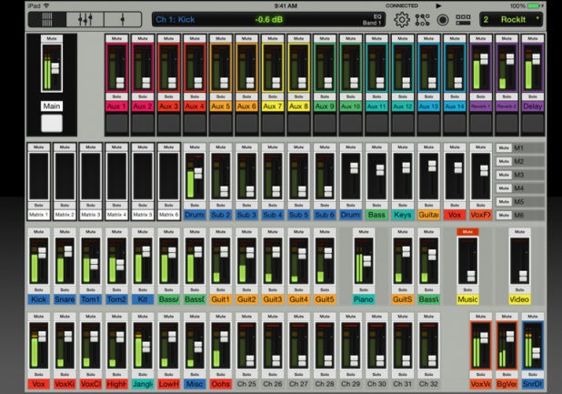562x394 pixels.
Task: Mute the Main output
Action: point(52,38)
